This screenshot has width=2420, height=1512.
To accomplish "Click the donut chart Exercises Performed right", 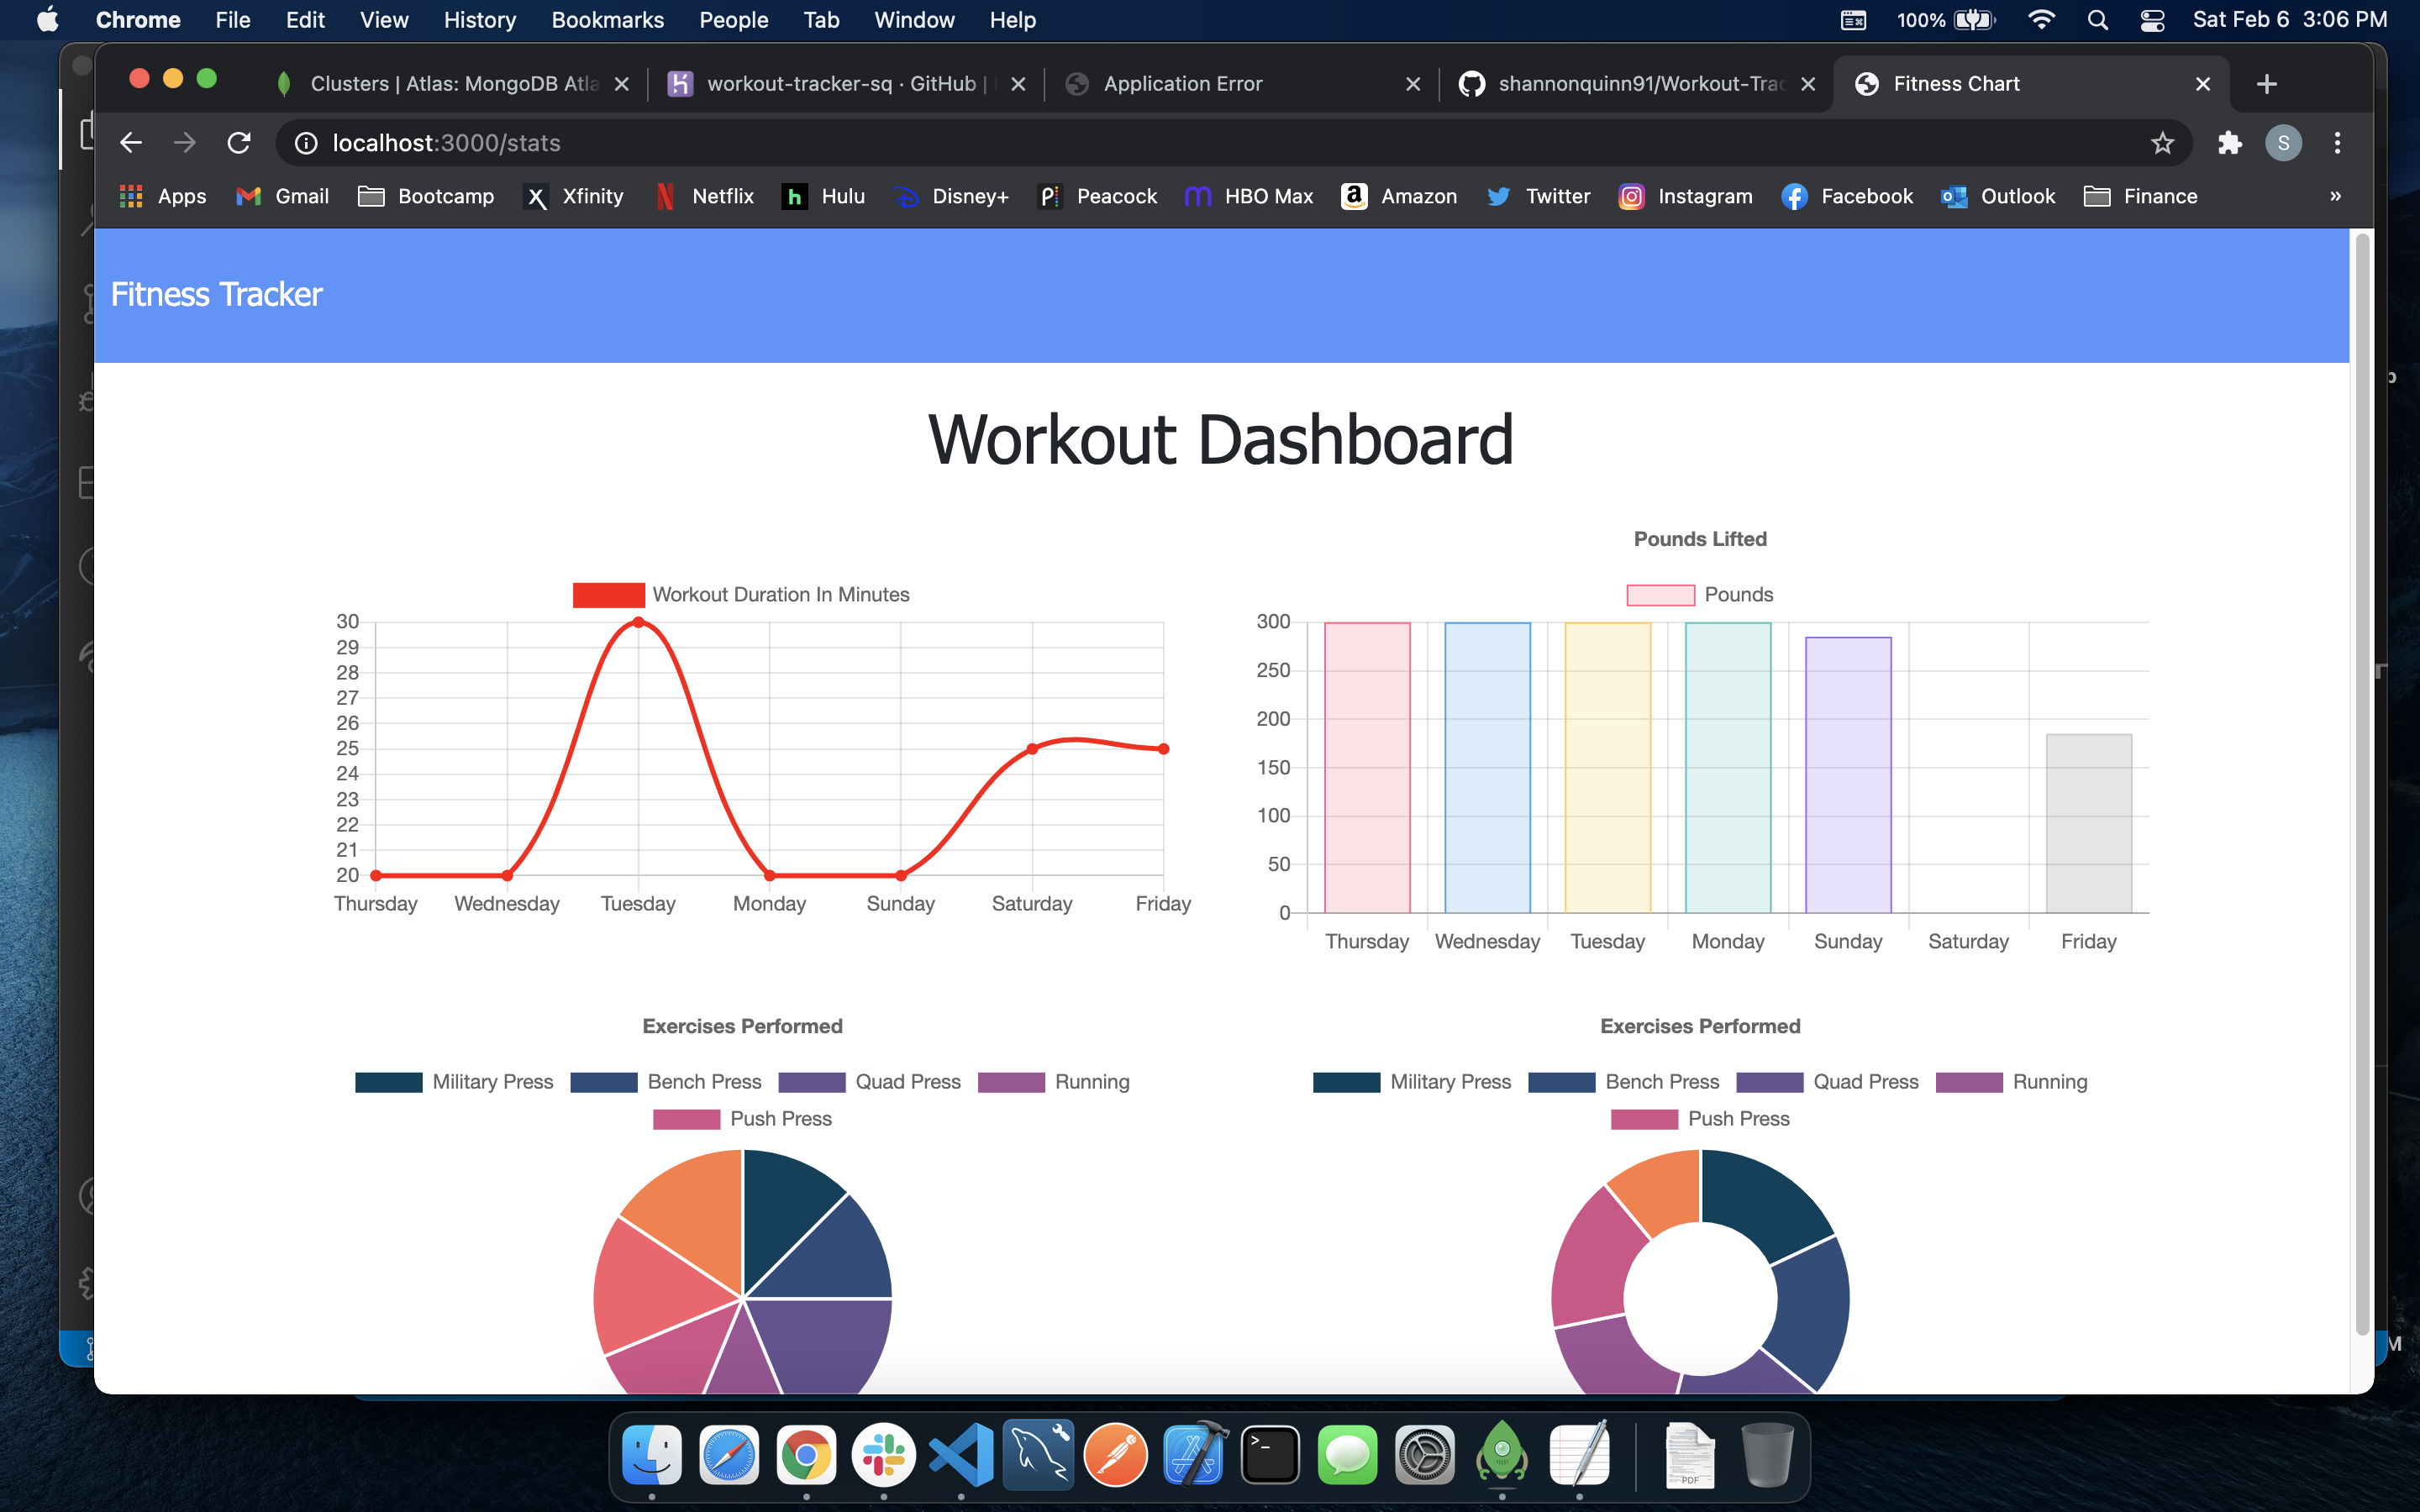I will (1699, 1280).
